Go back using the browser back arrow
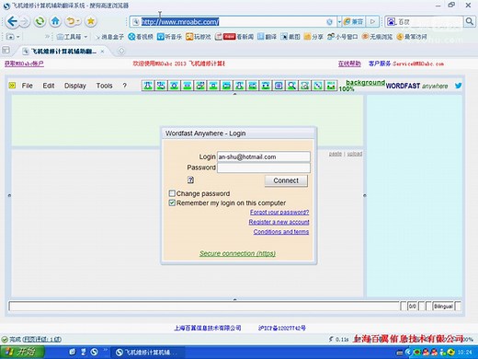 coord(12,21)
